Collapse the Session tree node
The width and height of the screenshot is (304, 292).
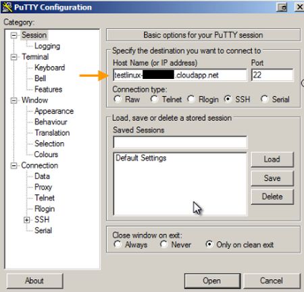[x=14, y=35]
